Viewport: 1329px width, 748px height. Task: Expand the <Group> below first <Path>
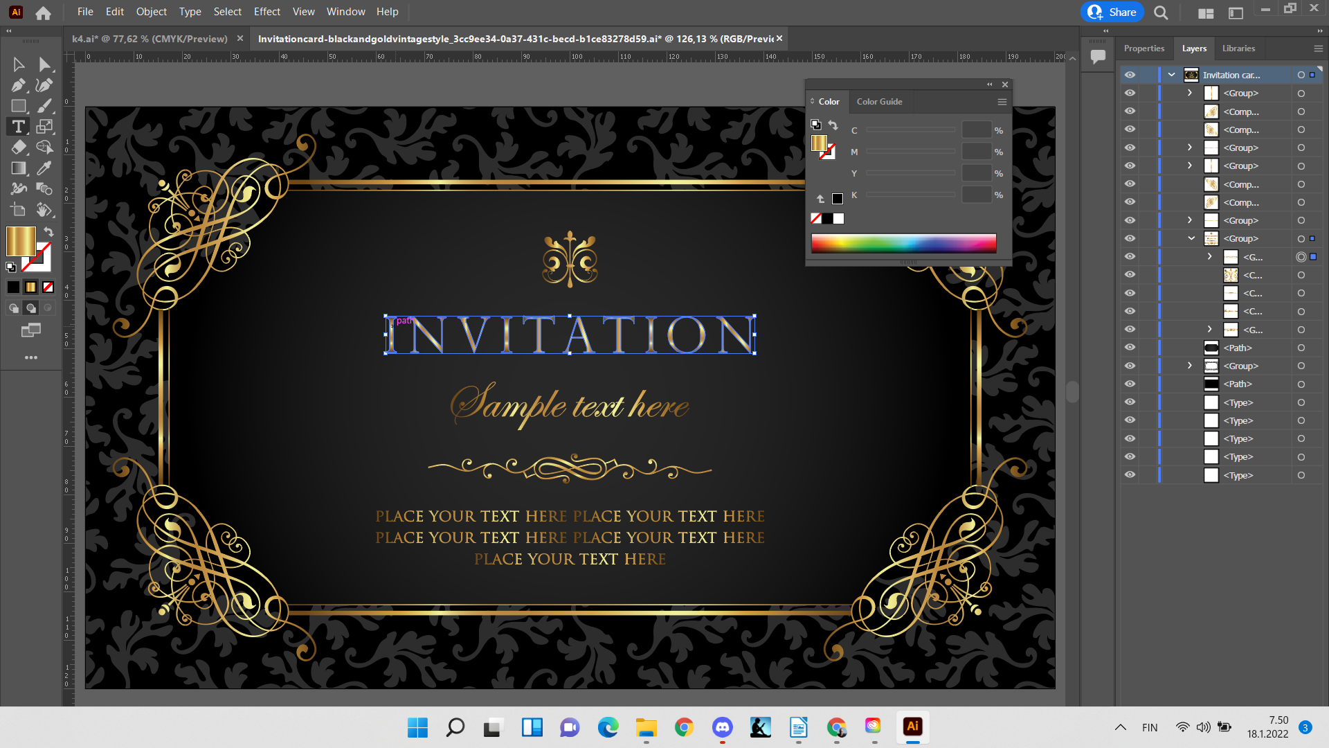click(x=1190, y=366)
